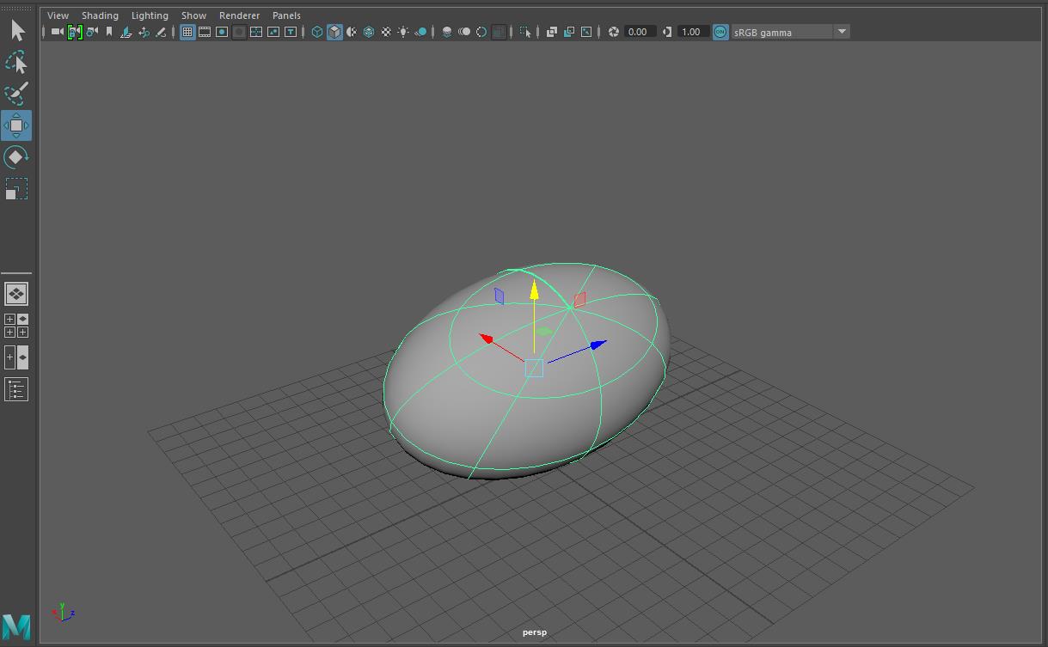Screen dimensions: 1048x647
Task: Click the camera Bookmarks icon
Action: [x=109, y=32]
